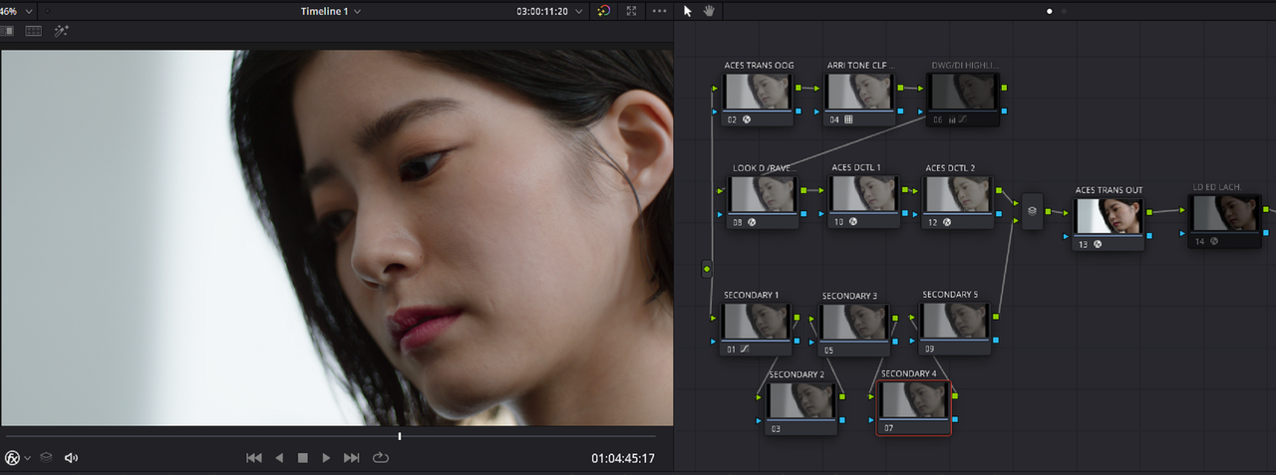Select the SECONDARY 2 node

[x=800, y=408]
